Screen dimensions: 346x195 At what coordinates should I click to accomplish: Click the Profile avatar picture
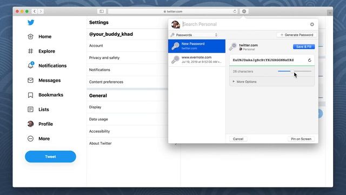tap(30, 124)
